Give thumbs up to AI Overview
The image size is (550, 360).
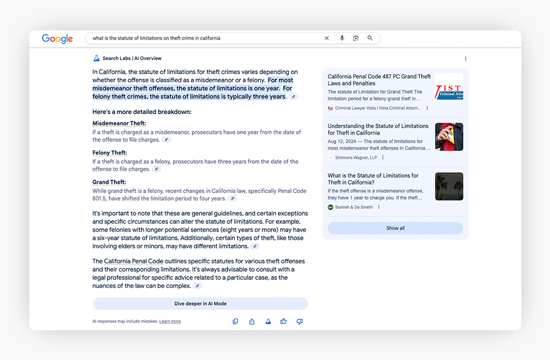(x=284, y=321)
